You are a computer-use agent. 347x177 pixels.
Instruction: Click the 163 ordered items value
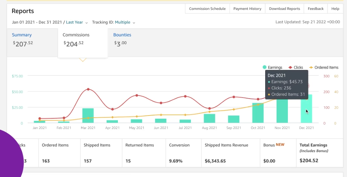[46, 161]
